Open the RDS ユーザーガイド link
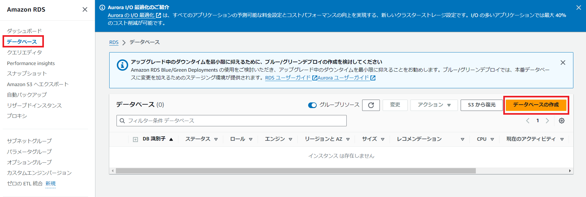 (x=288, y=78)
